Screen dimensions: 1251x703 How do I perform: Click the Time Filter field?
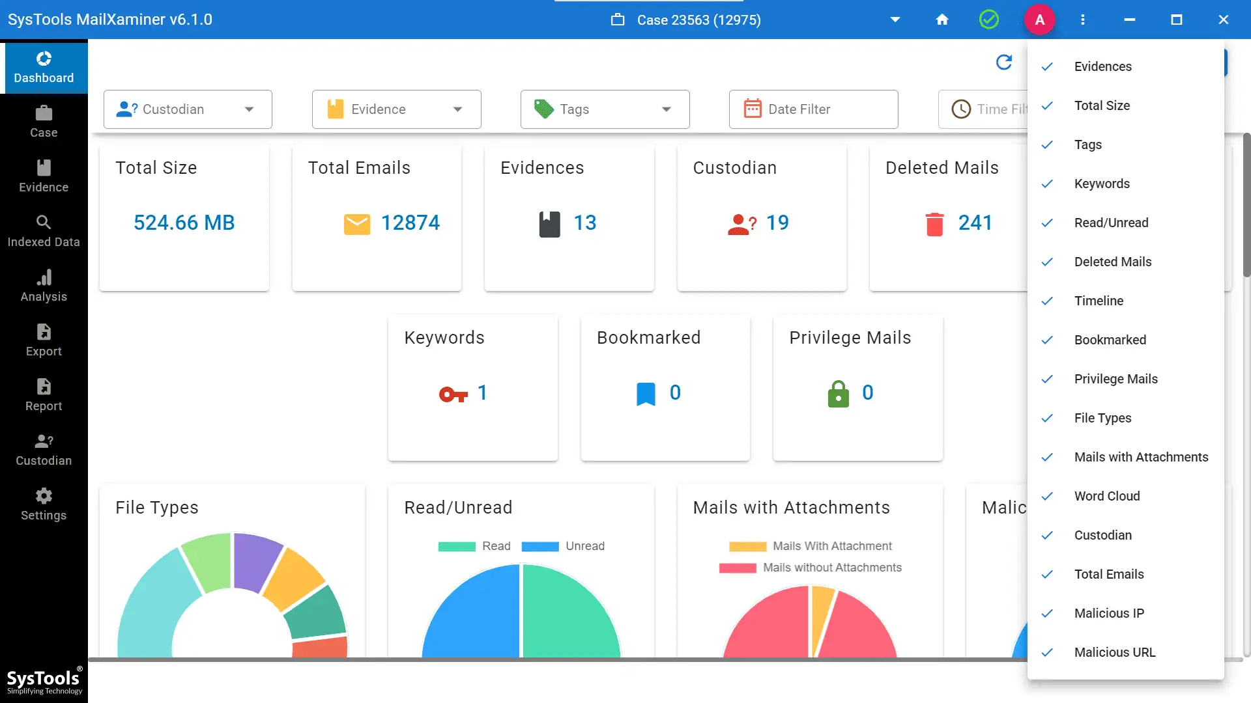pyautogui.click(x=983, y=109)
